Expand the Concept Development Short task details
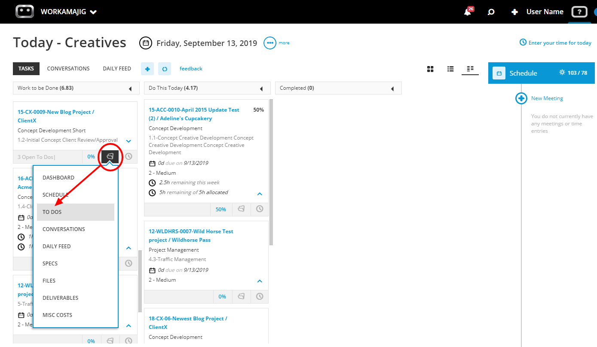597x347 pixels. [x=128, y=140]
